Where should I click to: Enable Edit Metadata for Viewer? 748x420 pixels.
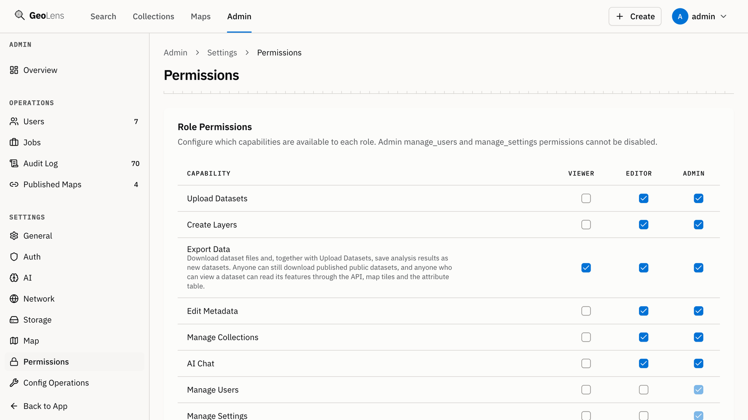click(x=586, y=311)
